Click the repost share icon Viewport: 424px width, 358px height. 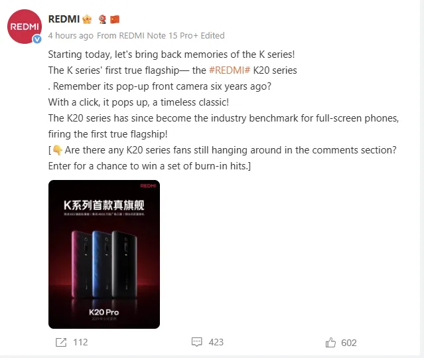(x=61, y=342)
